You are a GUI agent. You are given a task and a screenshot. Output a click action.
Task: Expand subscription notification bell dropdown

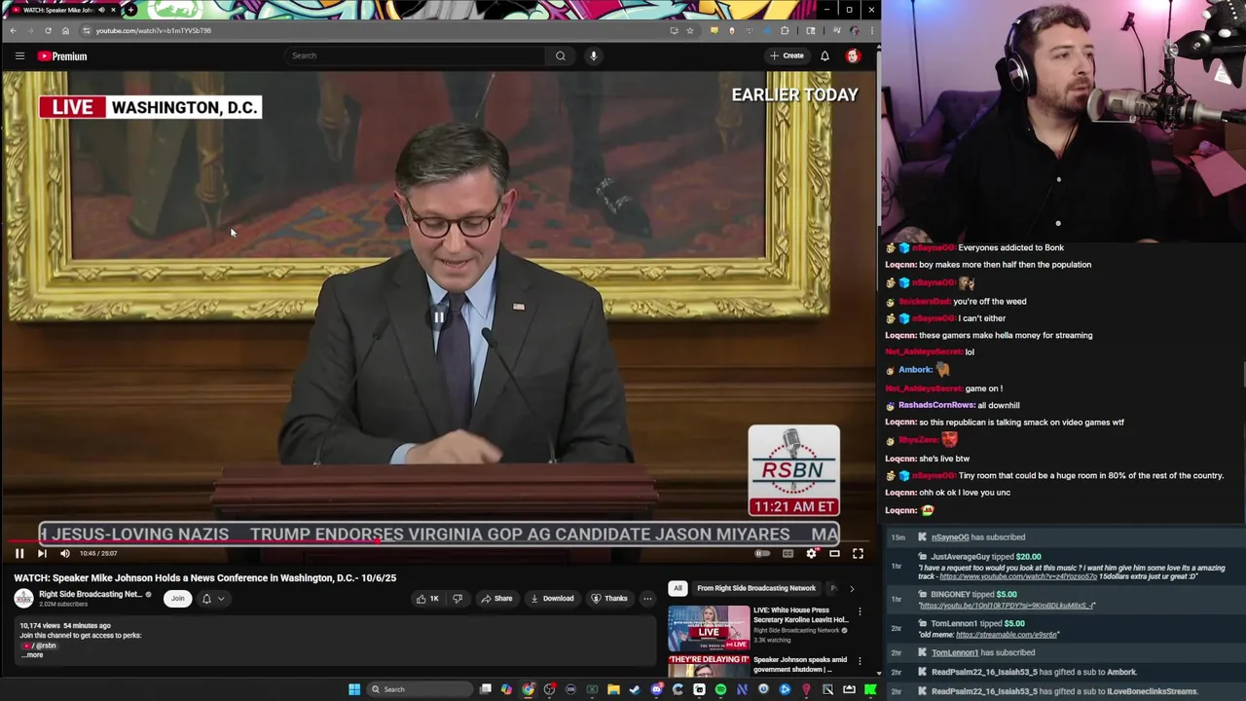(x=213, y=599)
